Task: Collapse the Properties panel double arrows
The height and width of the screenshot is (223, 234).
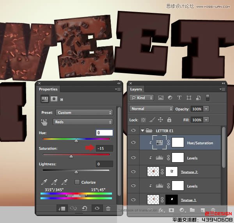Action: pyautogui.click(x=119, y=83)
